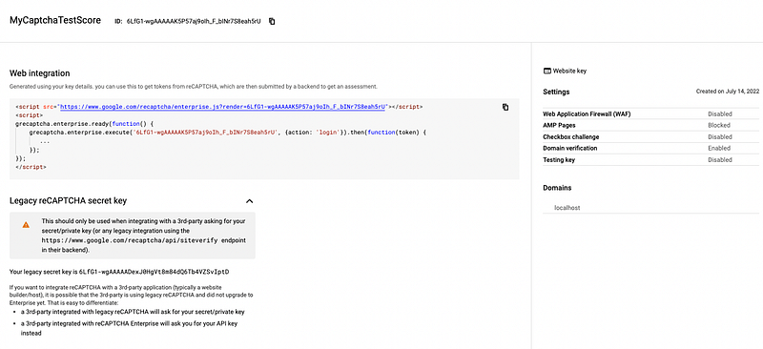Click the grecaptcha.enterprise.ready code line
763x349 pixels.
84,124
